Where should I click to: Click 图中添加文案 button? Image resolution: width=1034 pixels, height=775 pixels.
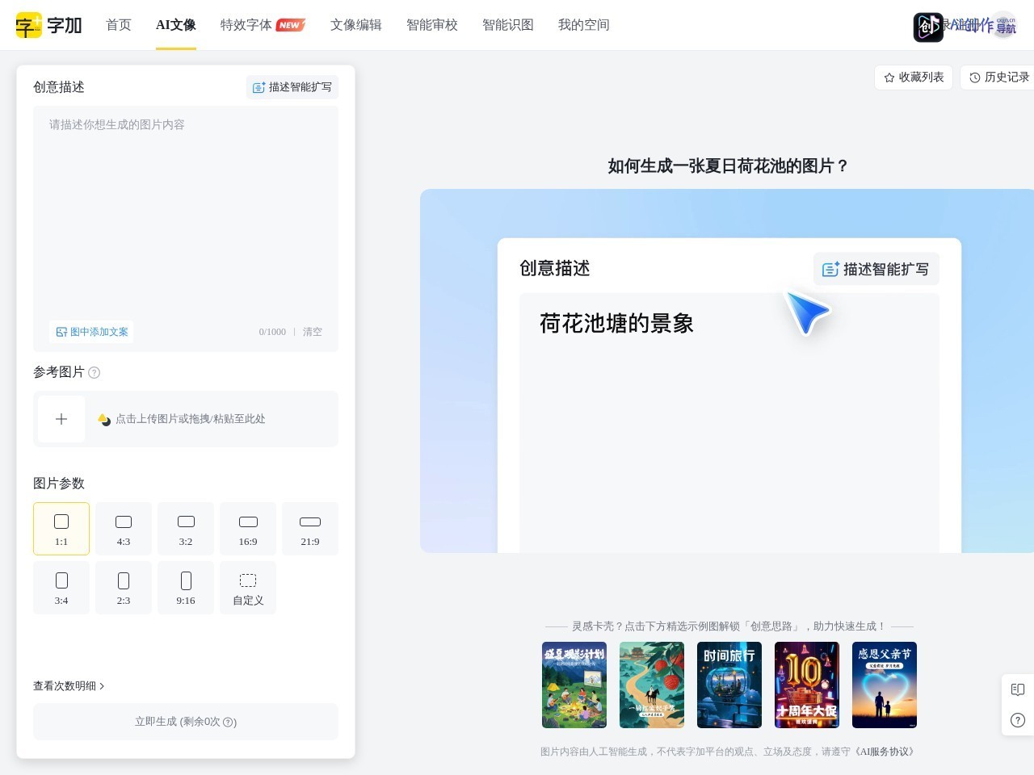[92, 332]
